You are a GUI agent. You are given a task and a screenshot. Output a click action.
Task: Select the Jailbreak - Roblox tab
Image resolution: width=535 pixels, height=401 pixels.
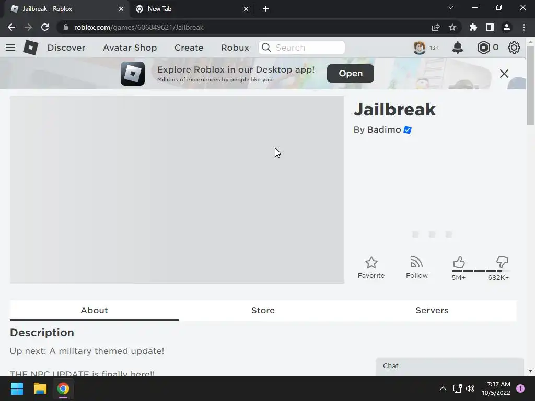67,9
